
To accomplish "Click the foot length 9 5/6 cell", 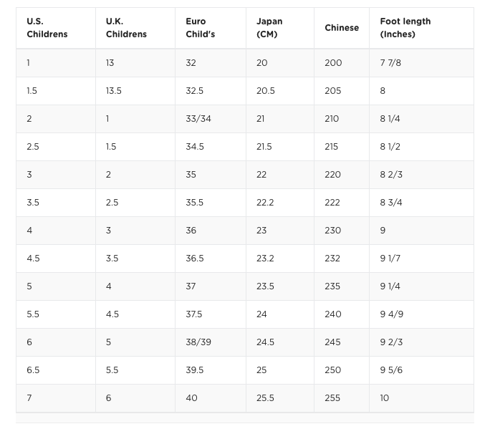I will [x=391, y=370].
